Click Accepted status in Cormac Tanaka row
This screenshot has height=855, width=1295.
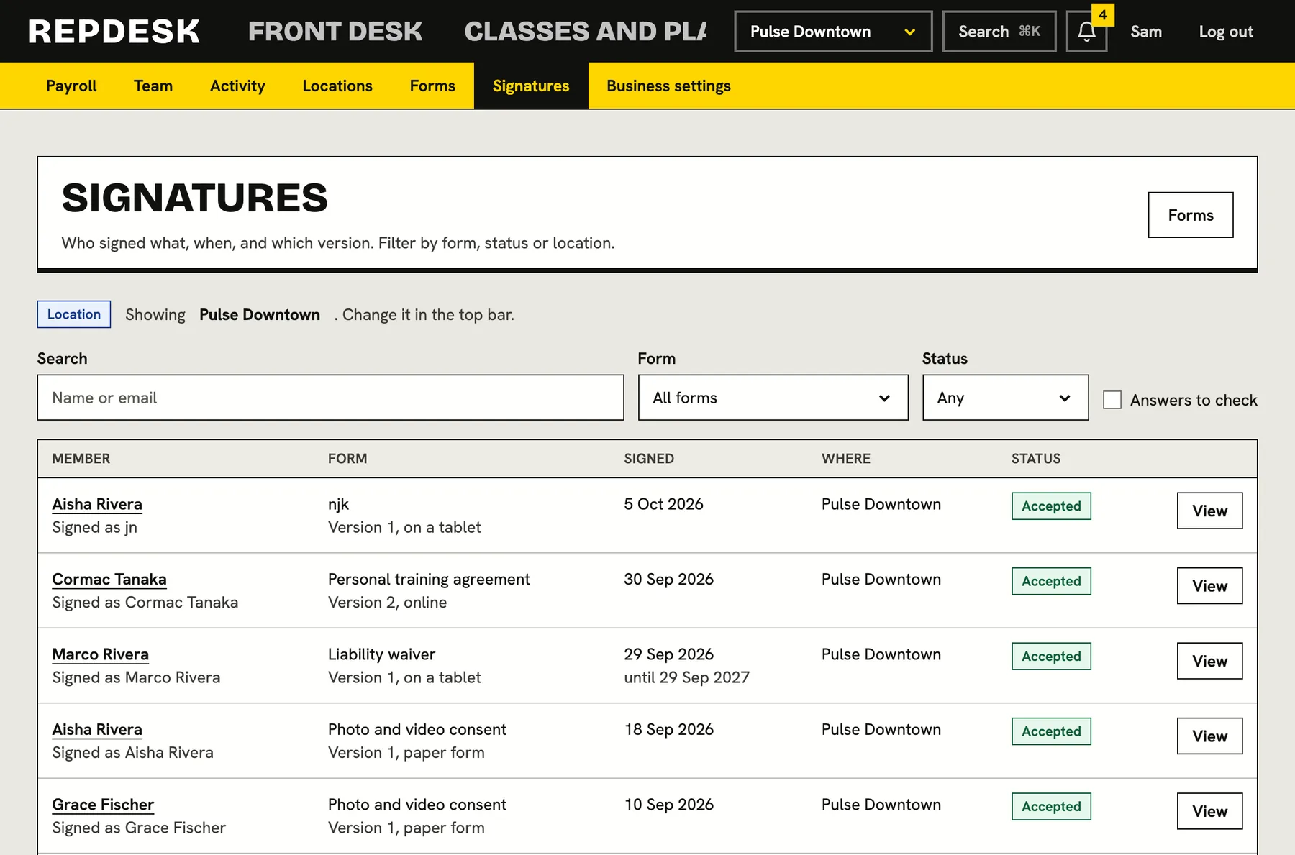(x=1051, y=581)
